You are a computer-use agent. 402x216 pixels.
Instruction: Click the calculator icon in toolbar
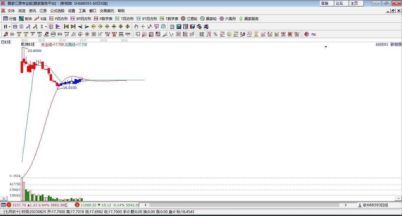point(179,27)
